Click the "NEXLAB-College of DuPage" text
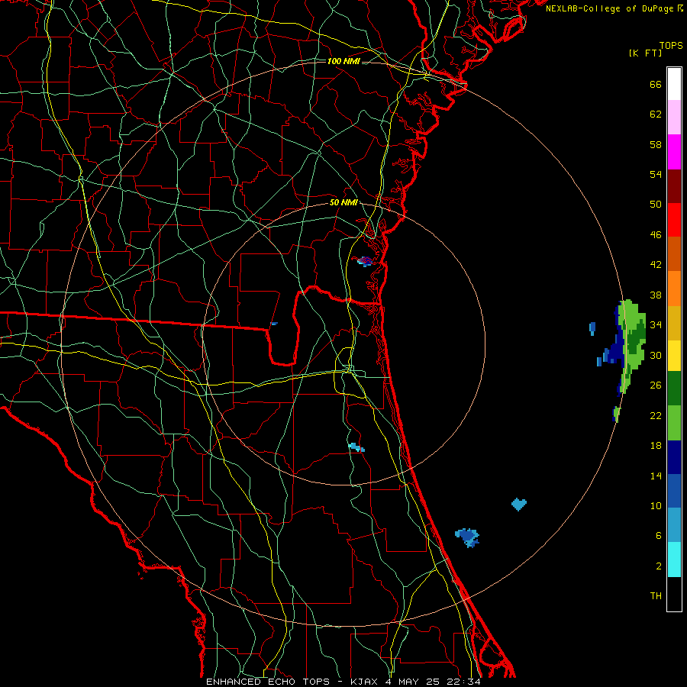Viewport: 687px width, 687px height. (611, 8)
